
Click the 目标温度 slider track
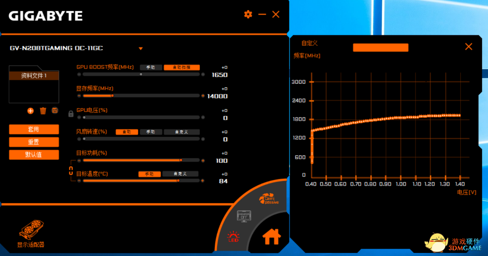141,181
